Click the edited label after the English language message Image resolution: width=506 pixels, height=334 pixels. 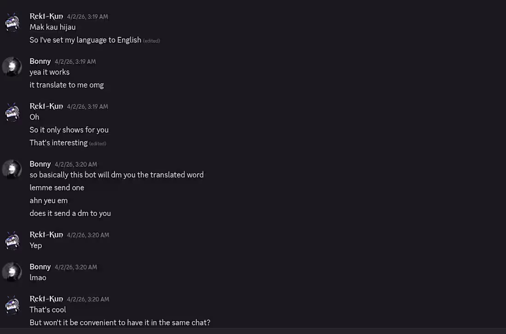tap(152, 41)
